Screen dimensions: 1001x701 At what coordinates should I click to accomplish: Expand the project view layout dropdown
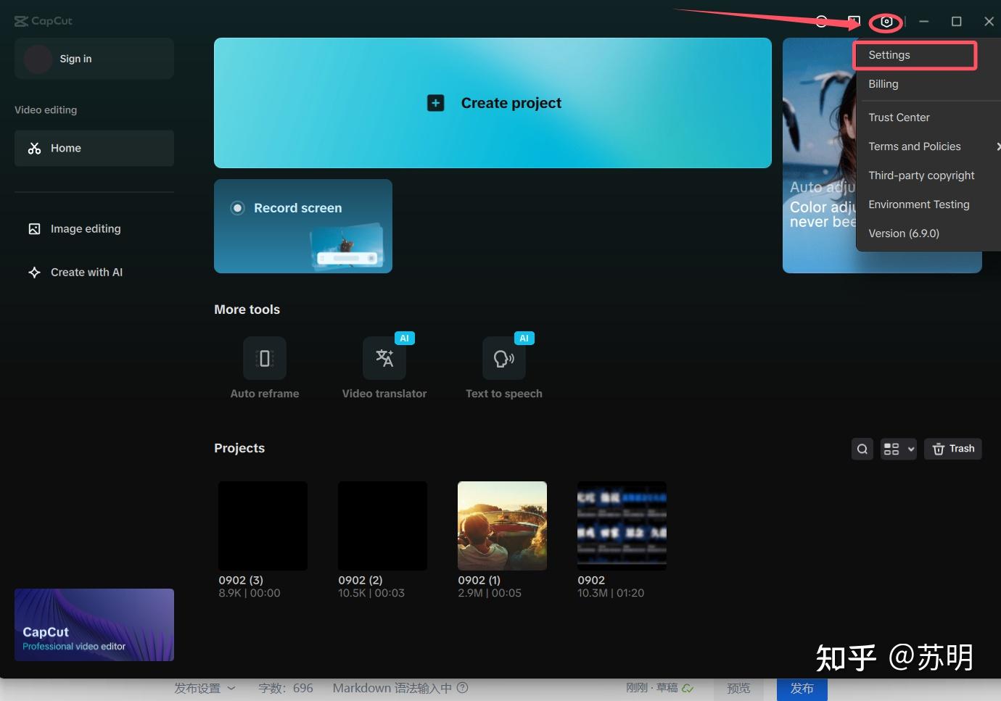point(899,449)
